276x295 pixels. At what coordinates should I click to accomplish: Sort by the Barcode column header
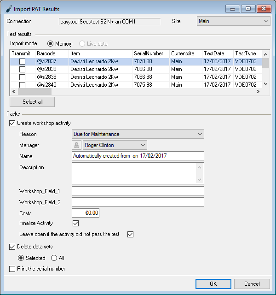coord(51,53)
